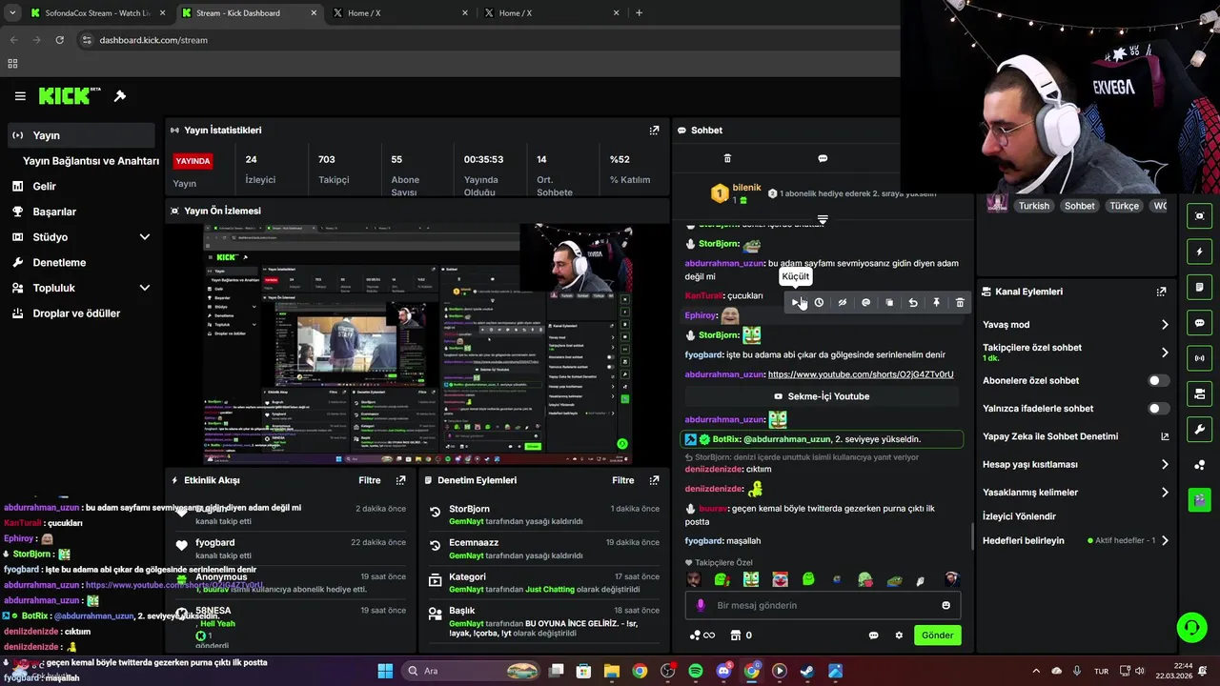1220x686 pixels.
Task: Click the reply arrow icon in message toolbar
Action: (x=913, y=302)
